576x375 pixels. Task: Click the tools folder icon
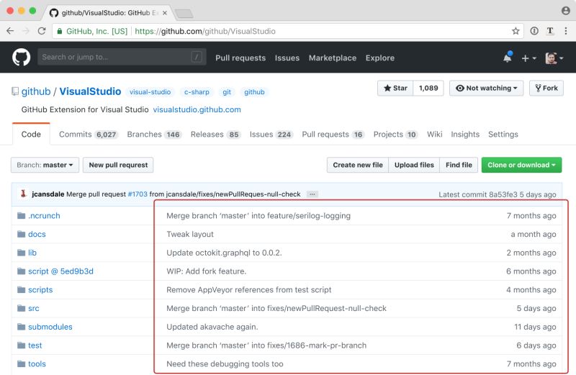(22, 363)
